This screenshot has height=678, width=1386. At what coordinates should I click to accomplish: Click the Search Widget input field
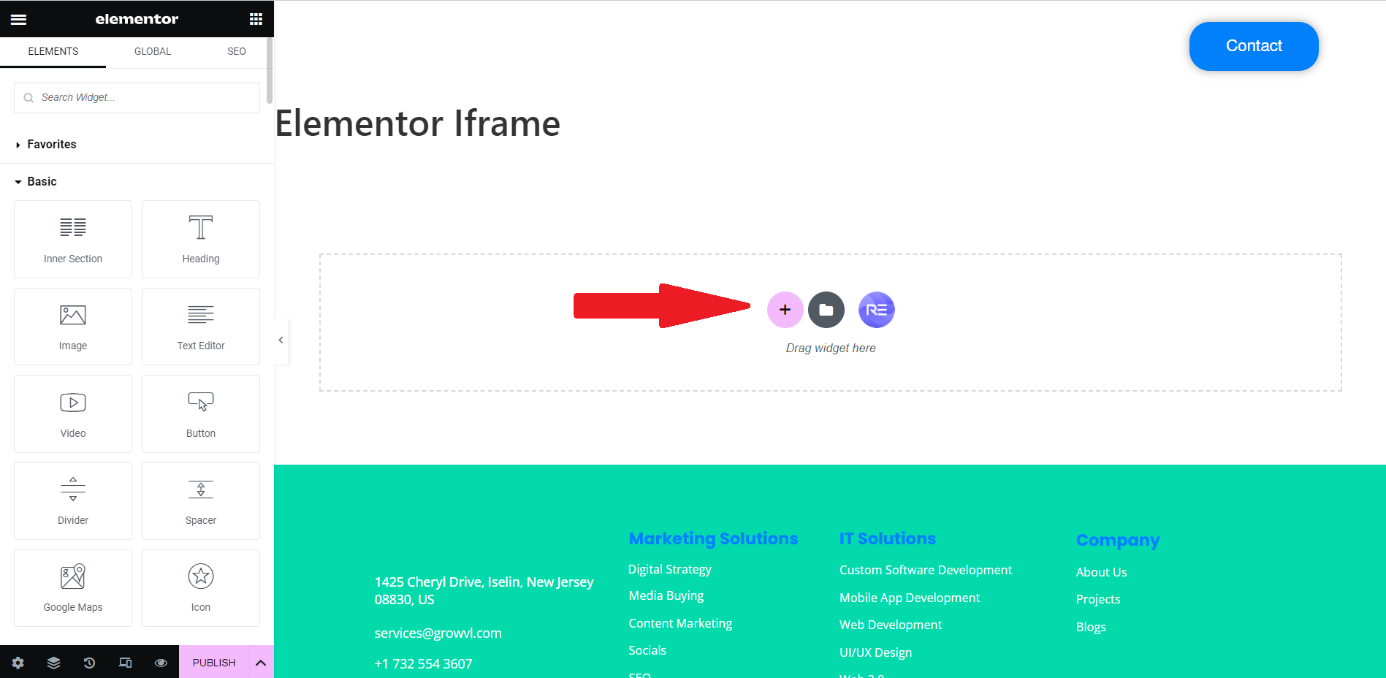(137, 97)
